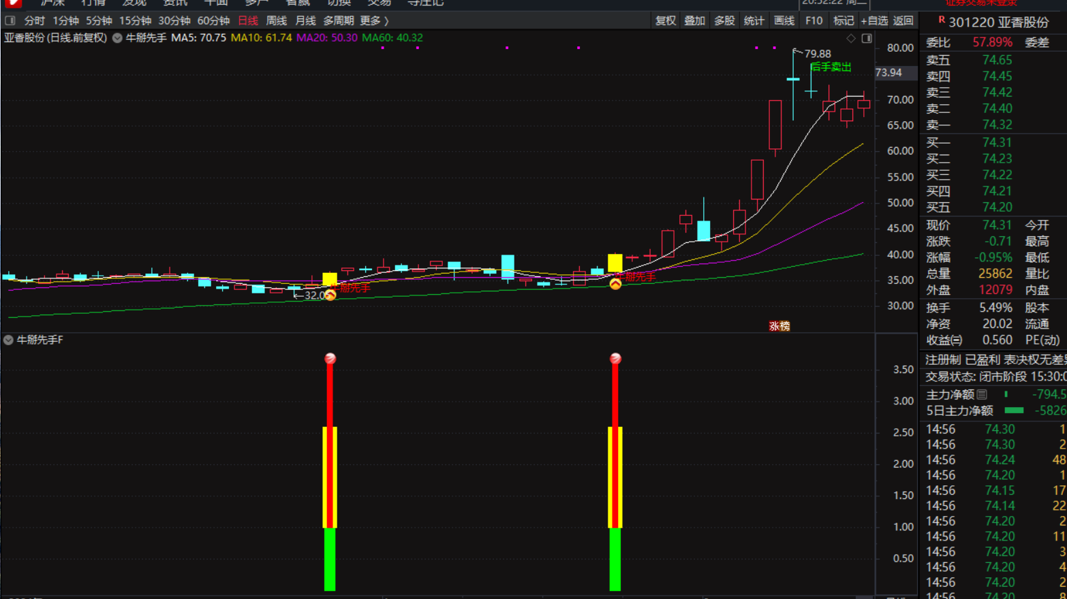Select the 5分钟 period

99,21
